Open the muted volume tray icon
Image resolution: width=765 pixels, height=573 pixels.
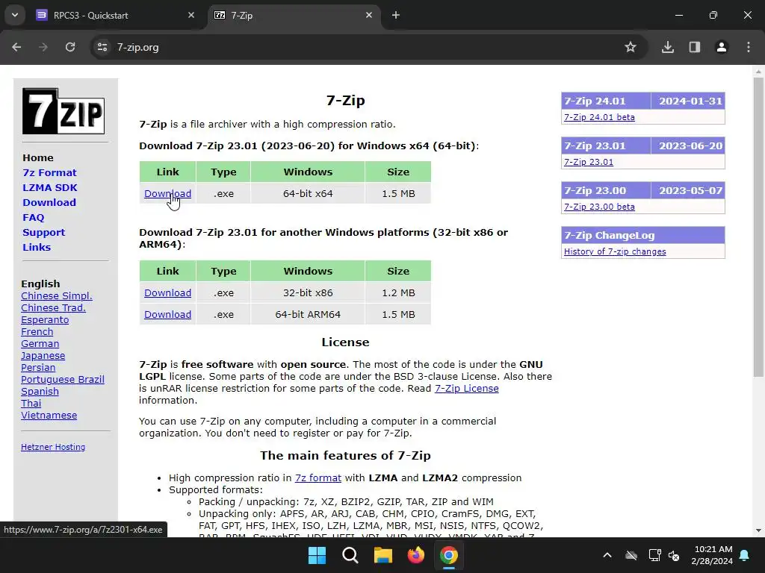674,555
